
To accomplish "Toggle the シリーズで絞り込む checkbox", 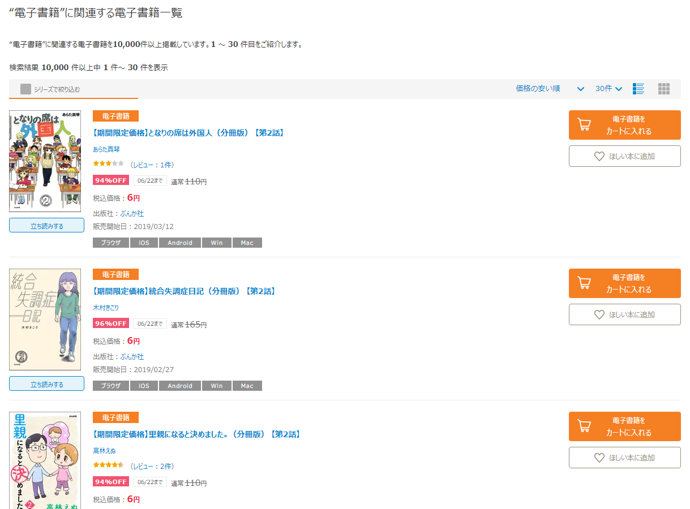I will [x=25, y=89].
